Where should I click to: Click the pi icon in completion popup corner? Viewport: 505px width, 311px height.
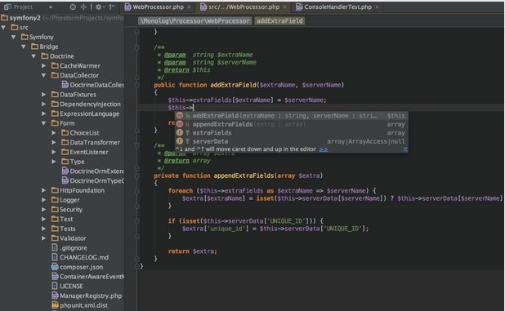click(x=405, y=149)
